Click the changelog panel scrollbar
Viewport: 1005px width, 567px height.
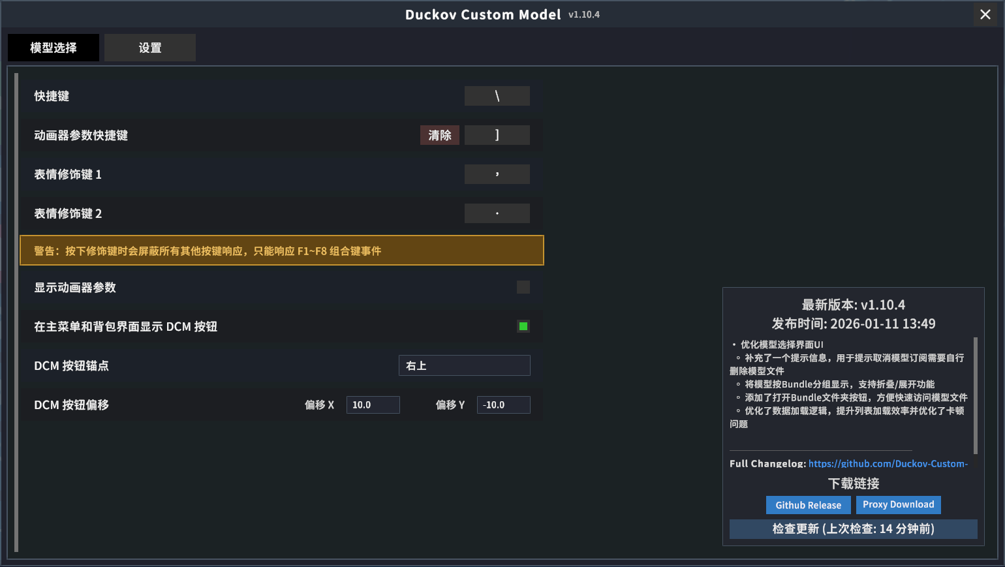click(976, 395)
